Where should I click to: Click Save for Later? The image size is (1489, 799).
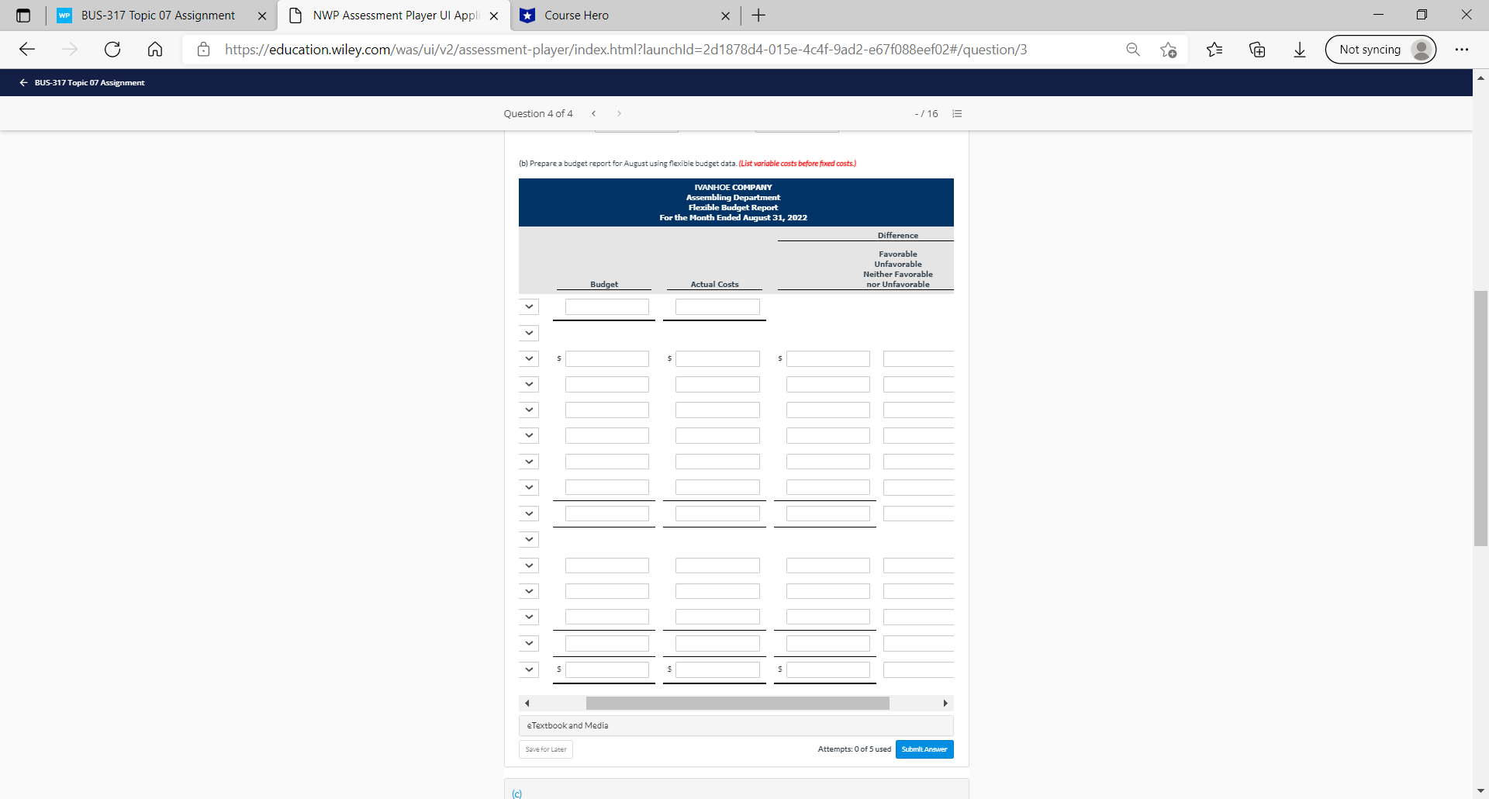coord(545,749)
